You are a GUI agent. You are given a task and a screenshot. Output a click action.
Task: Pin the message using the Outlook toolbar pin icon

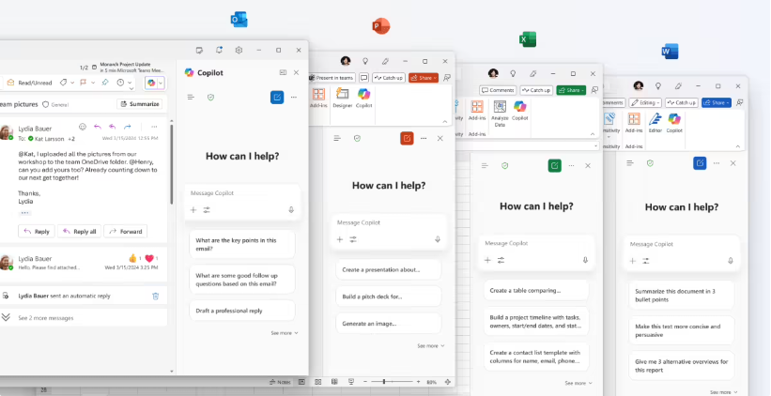click(105, 83)
